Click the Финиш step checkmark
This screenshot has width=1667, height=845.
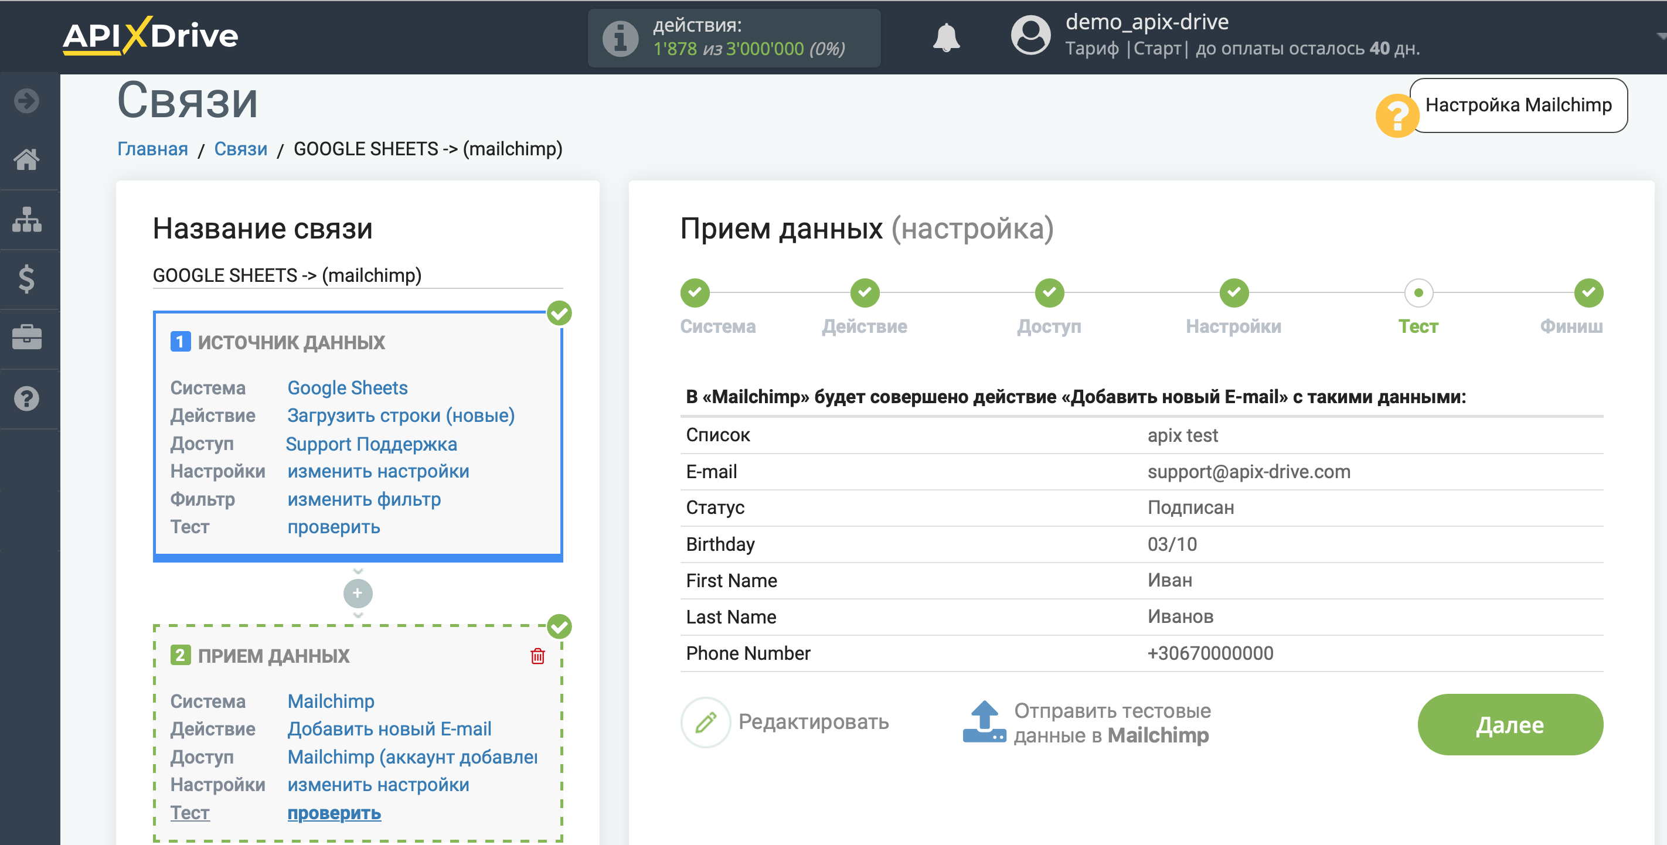(1588, 293)
